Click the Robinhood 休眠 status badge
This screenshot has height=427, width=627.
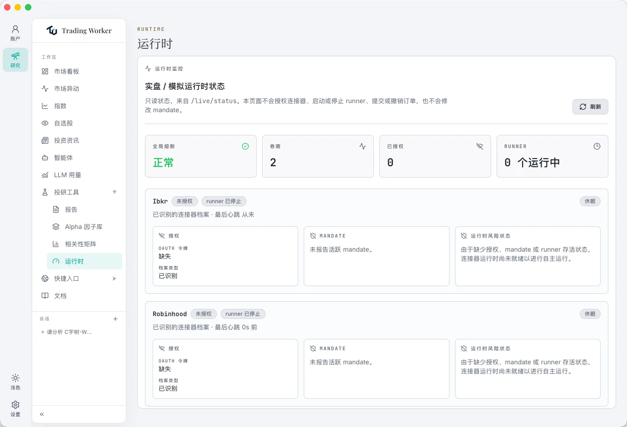coord(590,314)
